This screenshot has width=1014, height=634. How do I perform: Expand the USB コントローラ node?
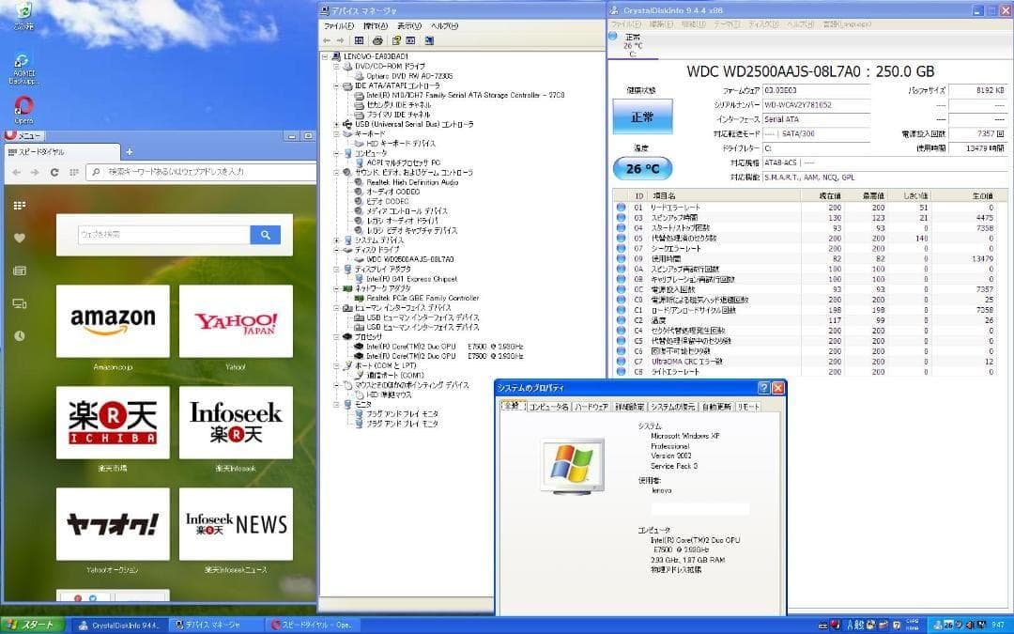[x=336, y=124]
